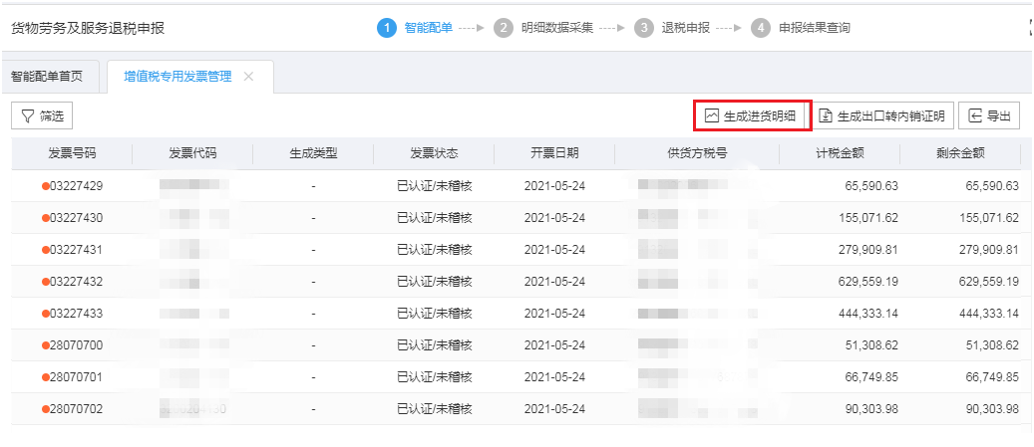Sort by 开票日期 column header
The image size is (1034, 447).
554,153
